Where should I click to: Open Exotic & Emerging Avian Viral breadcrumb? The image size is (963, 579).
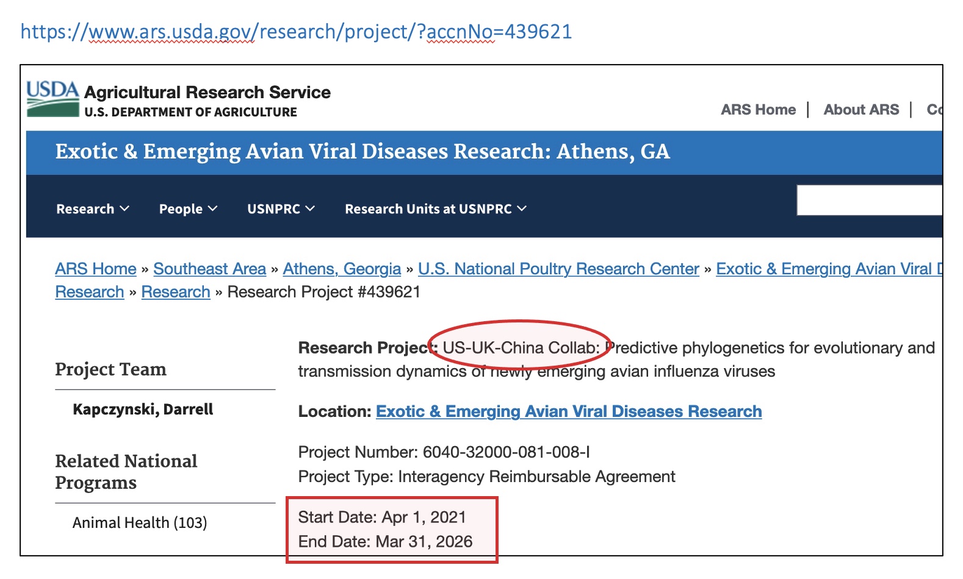828,269
